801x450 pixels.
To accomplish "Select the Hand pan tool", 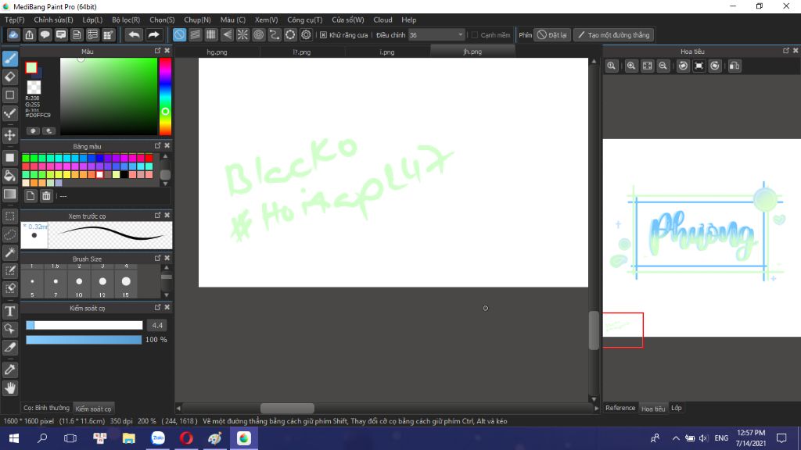I will coord(10,388).
